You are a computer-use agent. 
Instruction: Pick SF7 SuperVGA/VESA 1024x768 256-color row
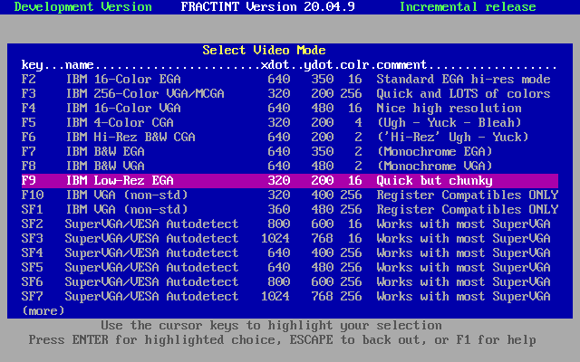290,296
